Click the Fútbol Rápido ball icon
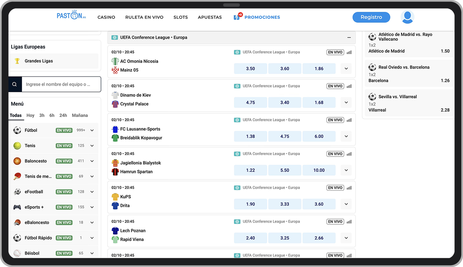 point(17,238)
